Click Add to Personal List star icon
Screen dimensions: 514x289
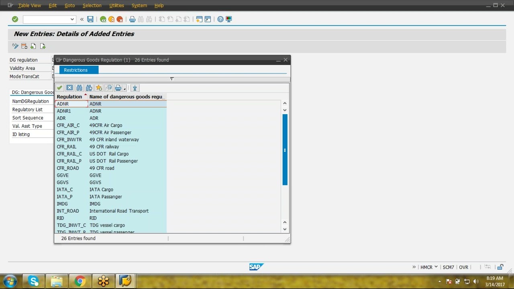(x=99, y=88)
